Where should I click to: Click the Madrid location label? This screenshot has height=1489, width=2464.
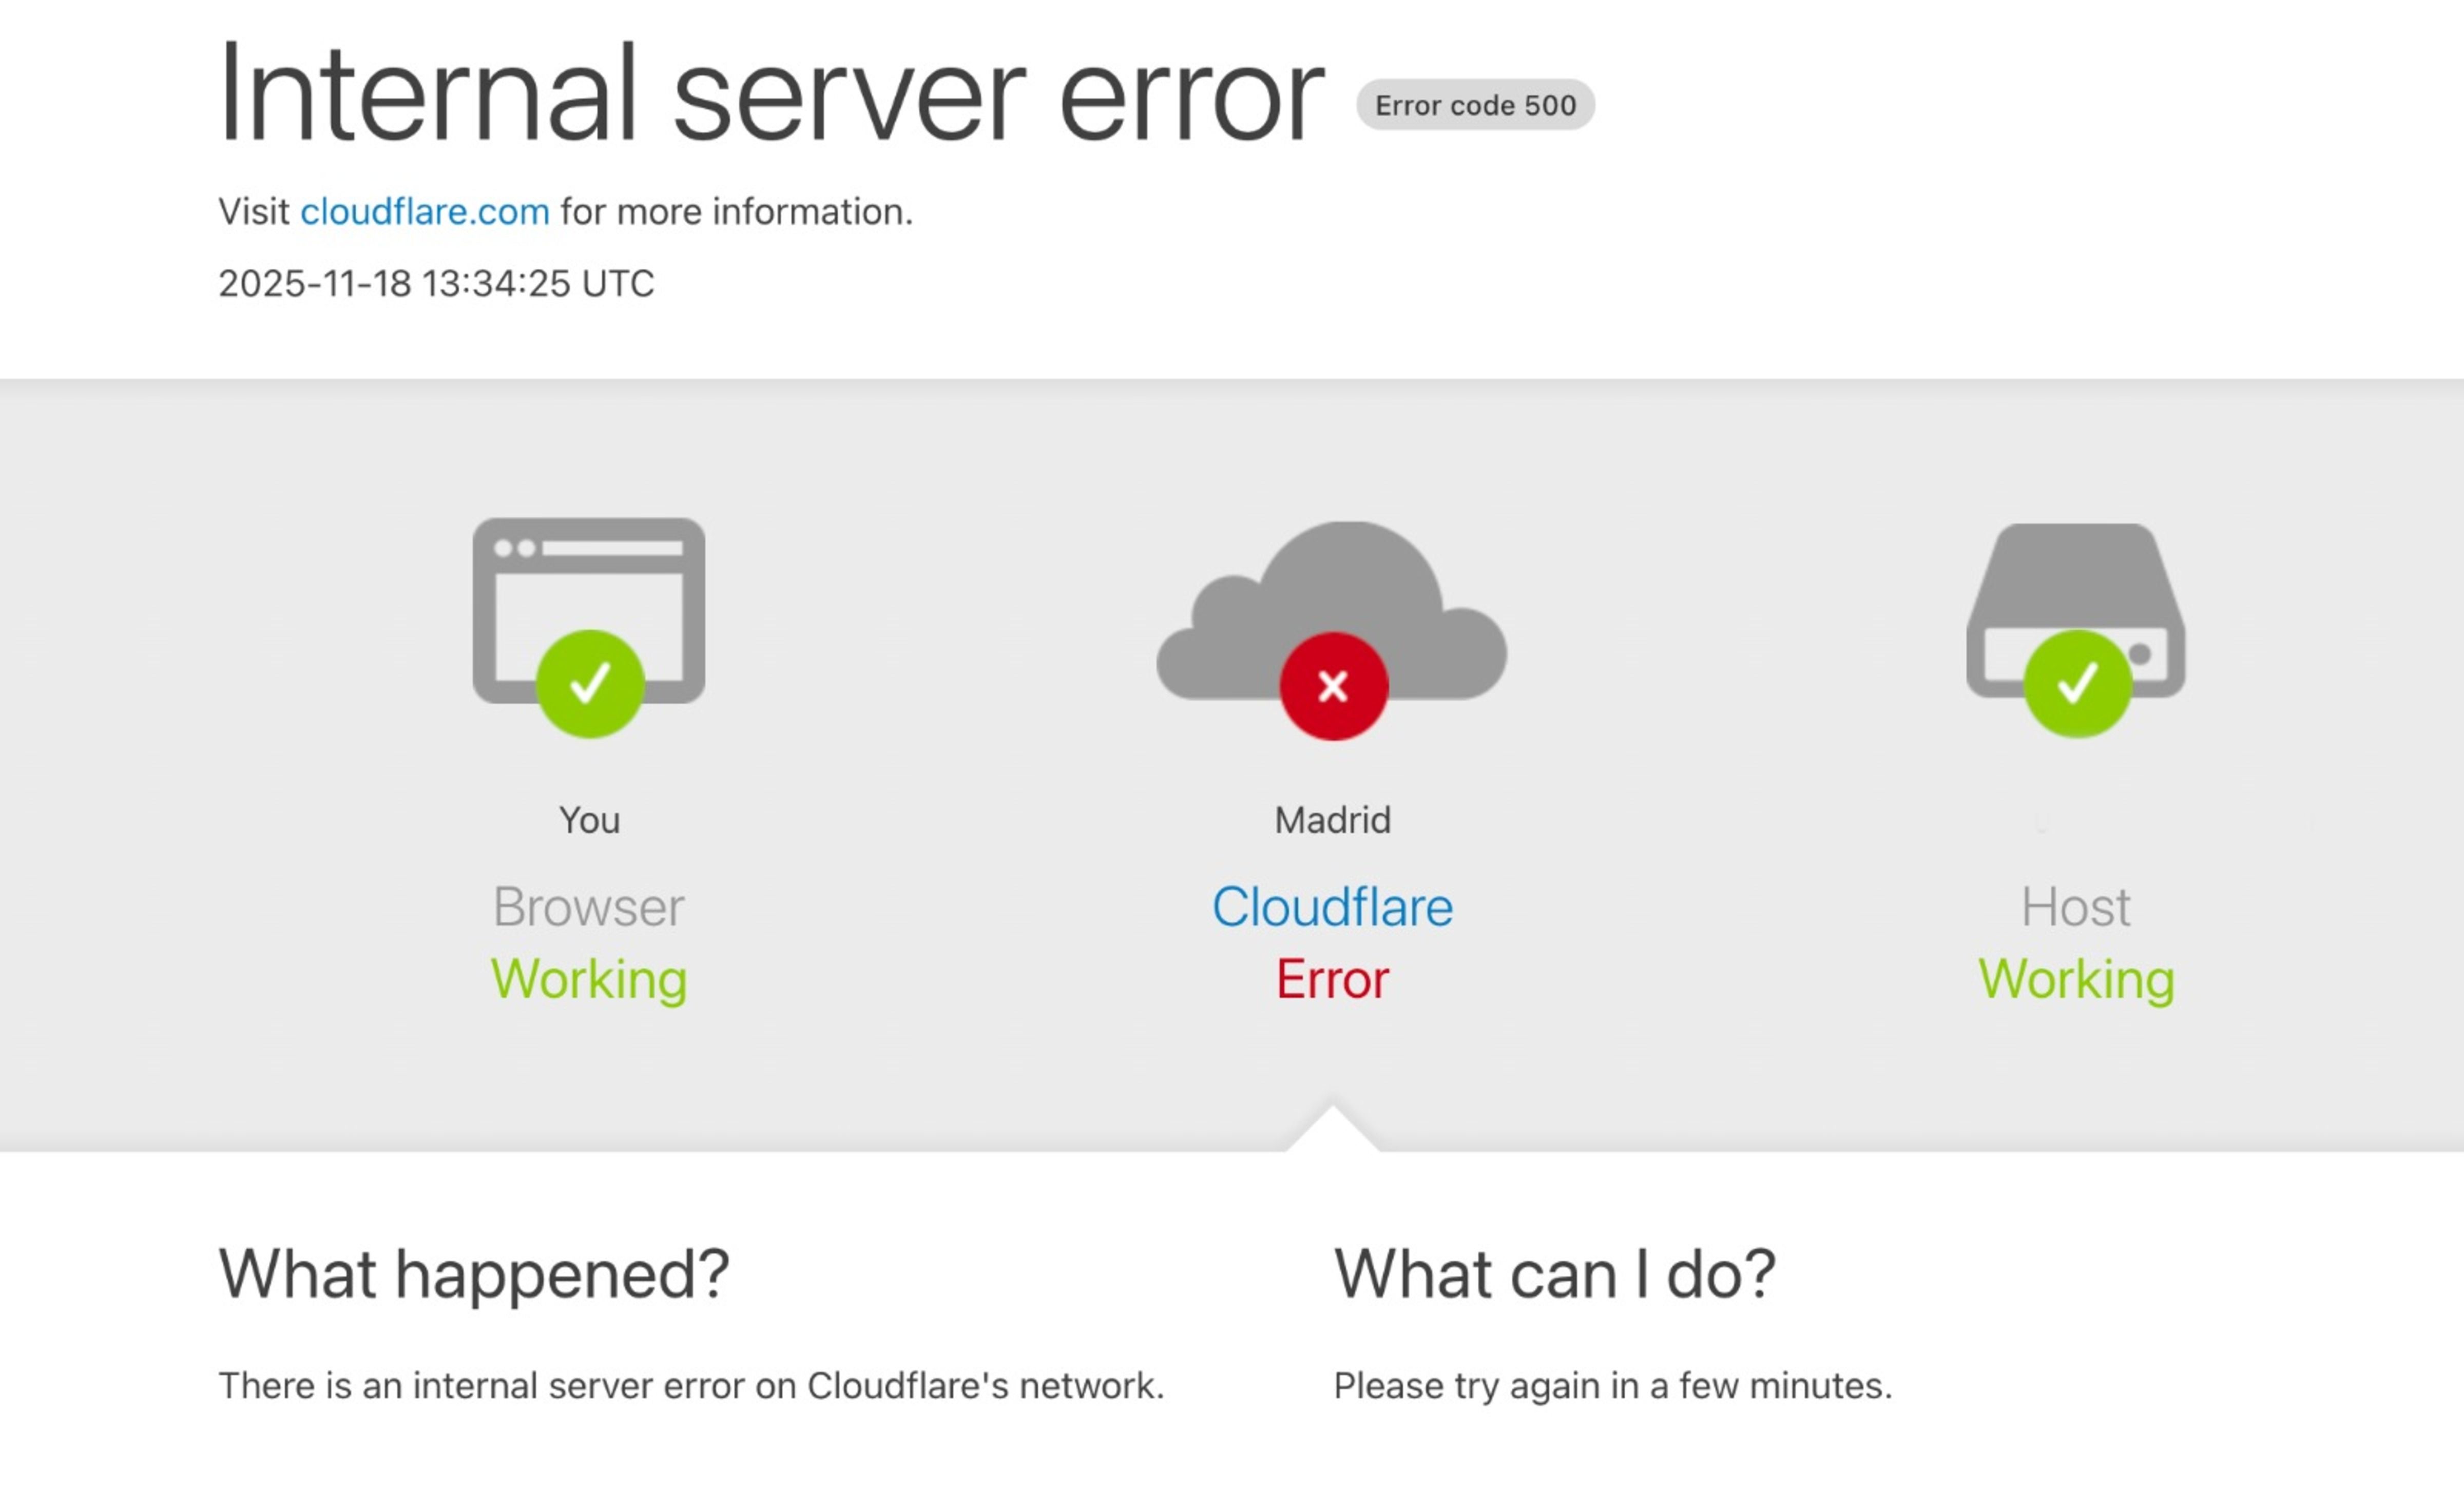pos(1332,819)
